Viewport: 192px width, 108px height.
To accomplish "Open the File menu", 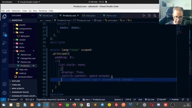I will point(3,11).
